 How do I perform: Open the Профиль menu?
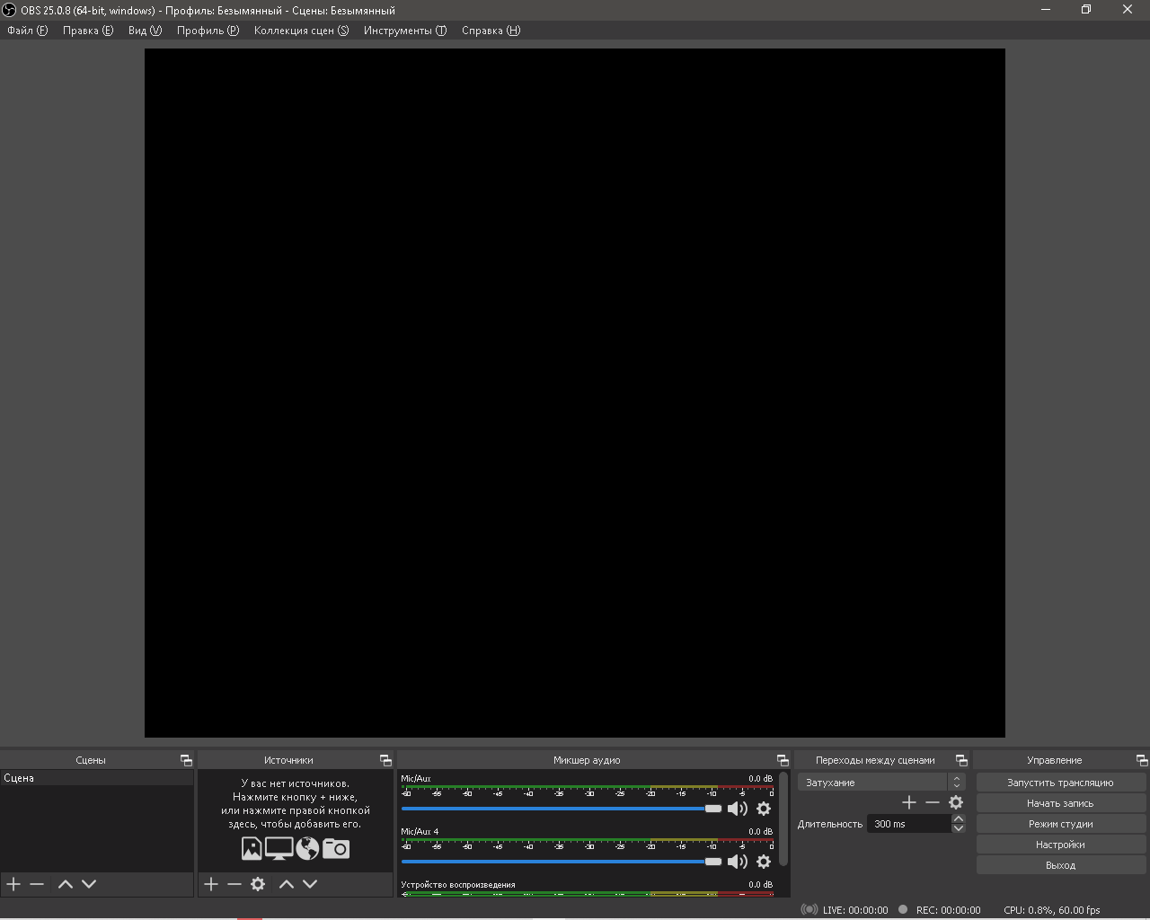[x=208, y=31]
